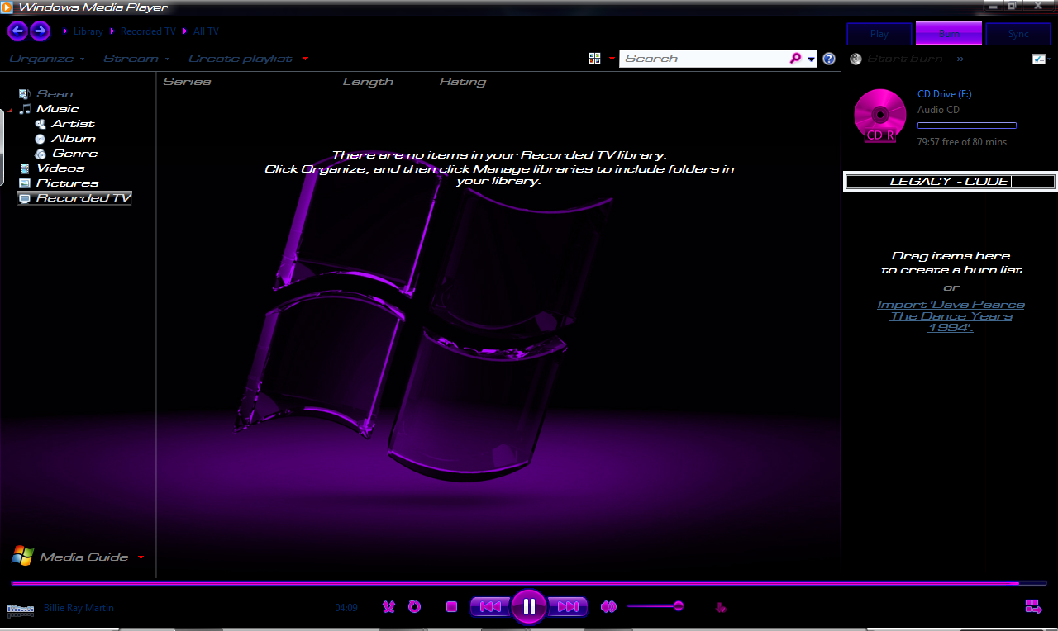Open the burn options checklist icon
The height and width of the screenshot is (631, 1058).
point(1039,59)
